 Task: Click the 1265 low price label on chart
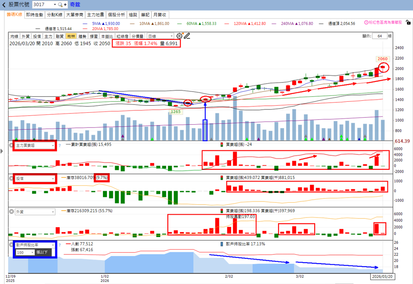pos(176,112)
